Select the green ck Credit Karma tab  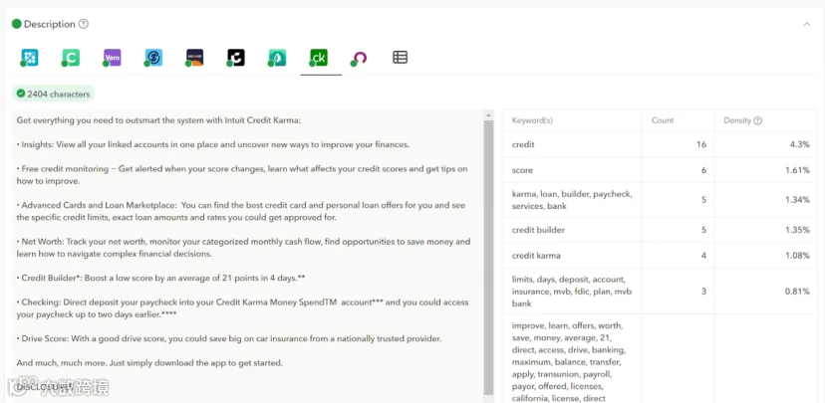point(319,58)
